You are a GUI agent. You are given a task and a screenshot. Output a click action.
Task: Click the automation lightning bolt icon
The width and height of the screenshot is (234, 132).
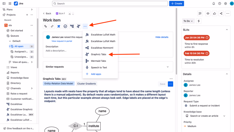pyautogui.click(x=199, y=21)
